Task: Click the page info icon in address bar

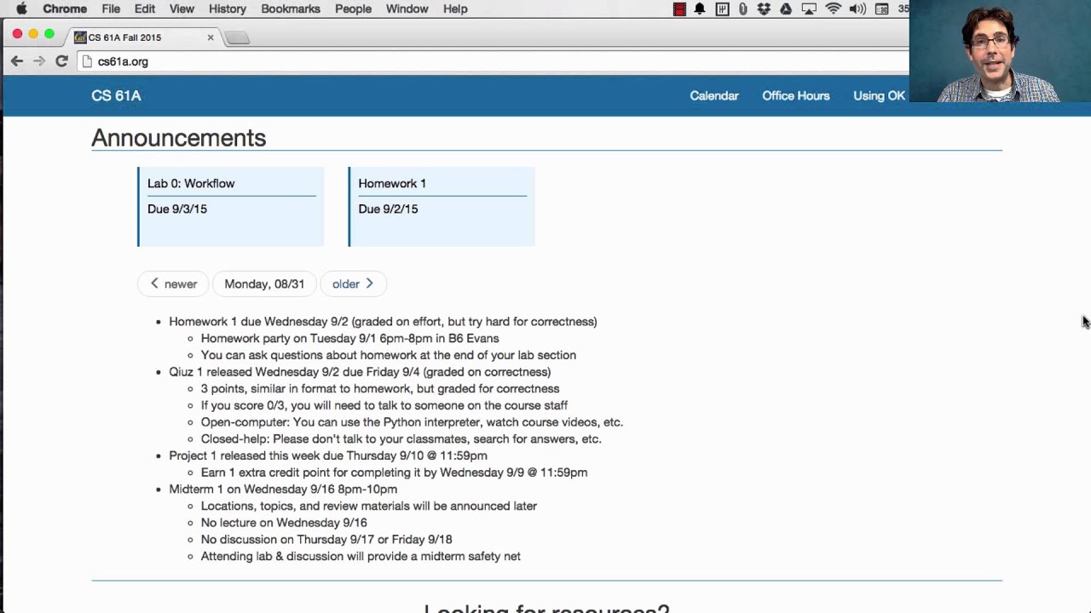Action: point(87,61)
